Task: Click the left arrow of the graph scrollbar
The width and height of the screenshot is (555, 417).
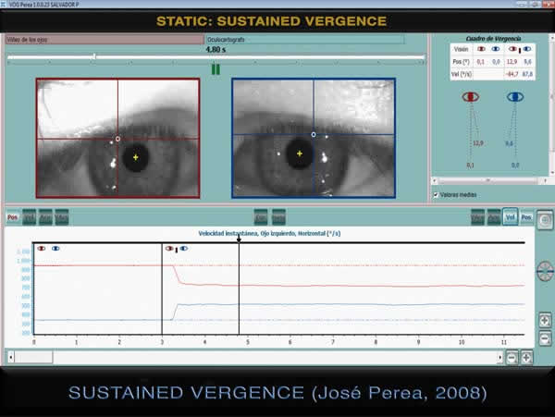Action: coord(11,357)
